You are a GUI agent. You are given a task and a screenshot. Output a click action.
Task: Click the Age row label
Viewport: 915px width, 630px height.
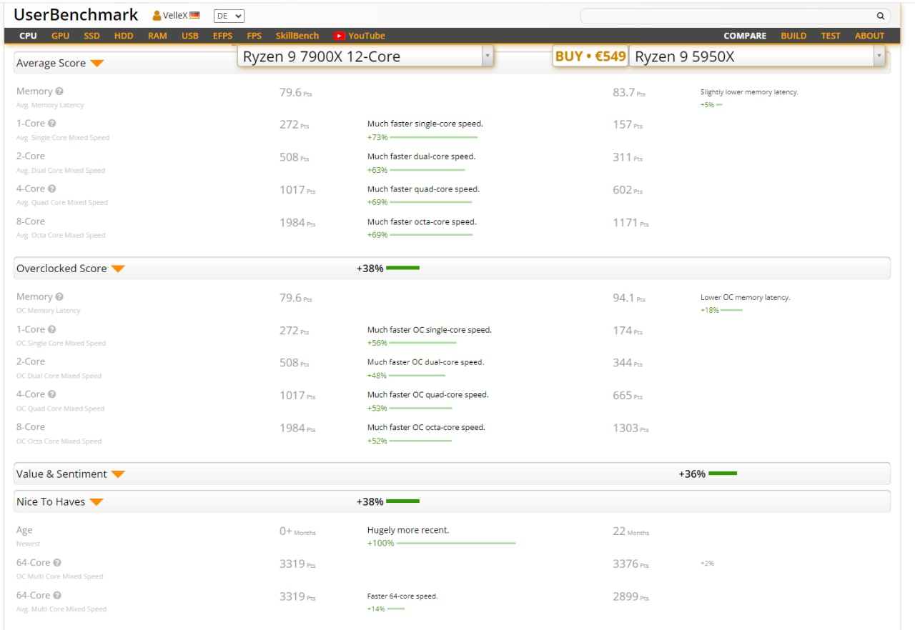pos(24,530)
